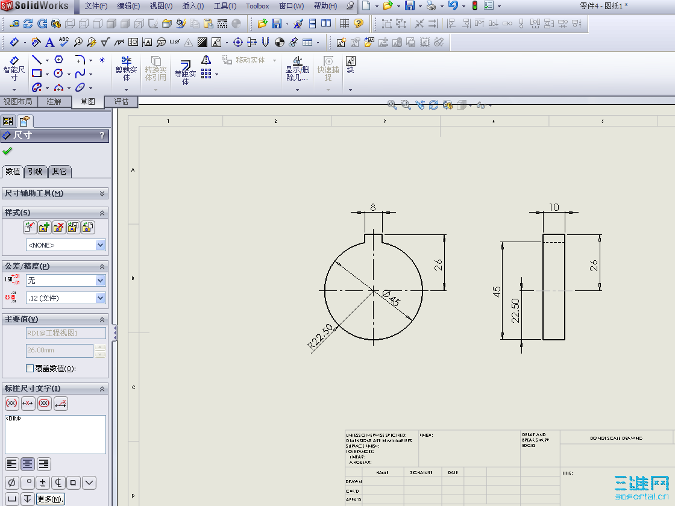Click the Note tool letter A icon
The height and width of the screenshot is (506, 675).
pos(50,42)
